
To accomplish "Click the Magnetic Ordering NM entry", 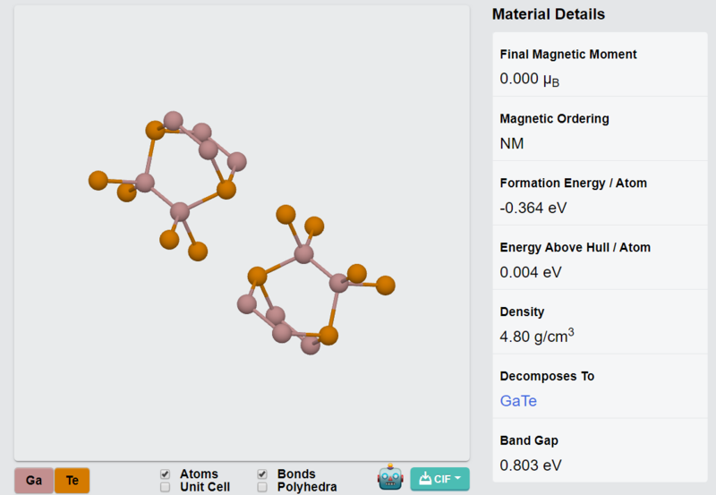I will [x=600, y=129].
